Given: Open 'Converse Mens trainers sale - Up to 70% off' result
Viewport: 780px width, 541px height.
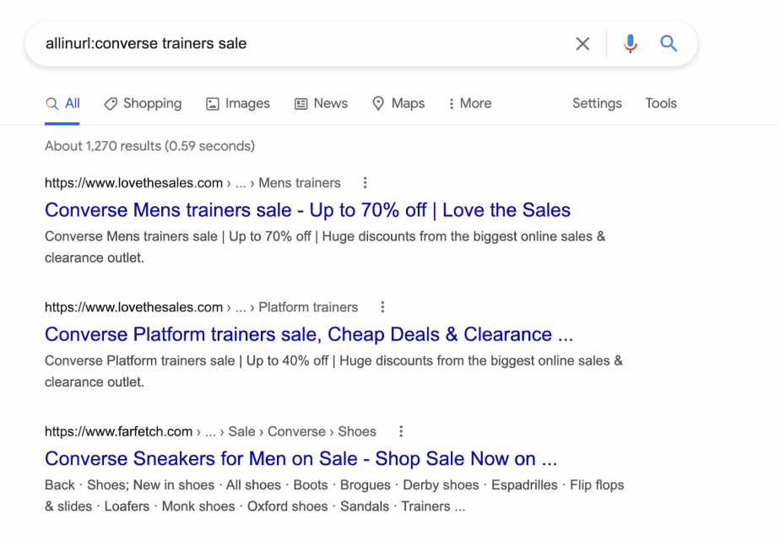Looking at the screenshot, I should tap(307, 210).
